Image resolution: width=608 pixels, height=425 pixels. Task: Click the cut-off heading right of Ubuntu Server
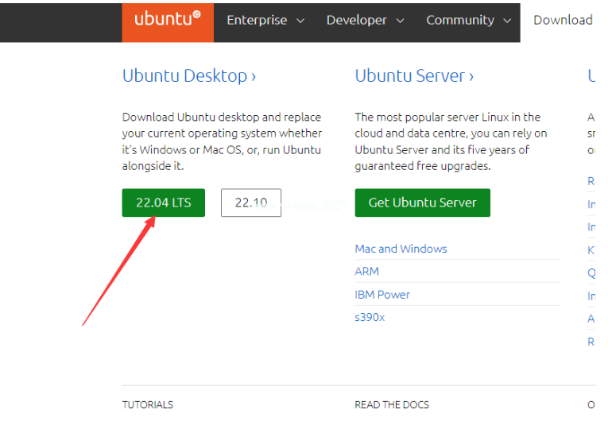pyautogui.click(x=591, y=76)
